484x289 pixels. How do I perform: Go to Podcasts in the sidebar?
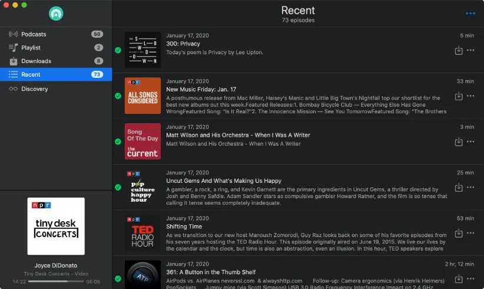pyautogui.click(x=34, y=34)
